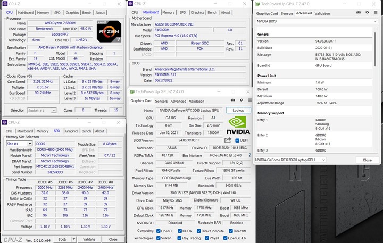Open the hamburger menu in GPU-Z Graphics Card window
The height and width of the screenshot is (243, 383).
pos(249,100)
